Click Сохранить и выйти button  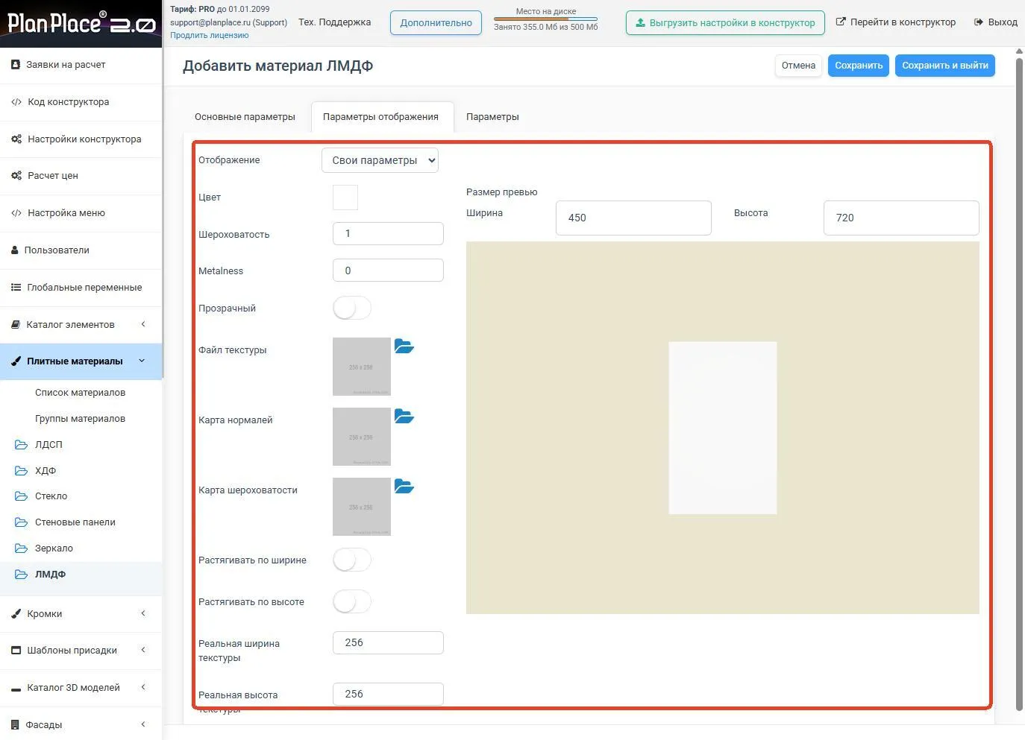pos(945,66)
